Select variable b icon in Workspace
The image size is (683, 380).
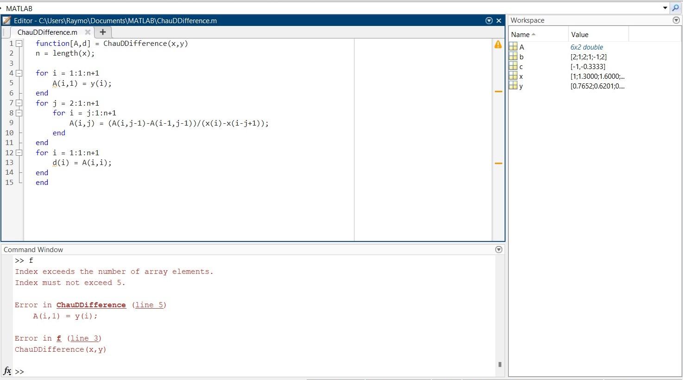(513, 57)
